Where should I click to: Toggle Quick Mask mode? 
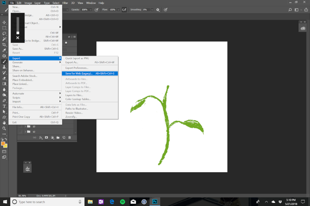[4, 152]
